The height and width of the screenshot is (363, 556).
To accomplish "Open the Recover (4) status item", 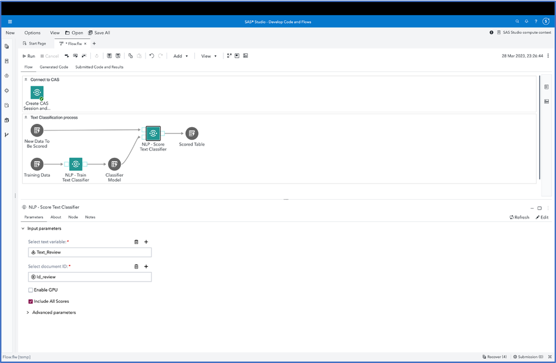I will [494, 357].
